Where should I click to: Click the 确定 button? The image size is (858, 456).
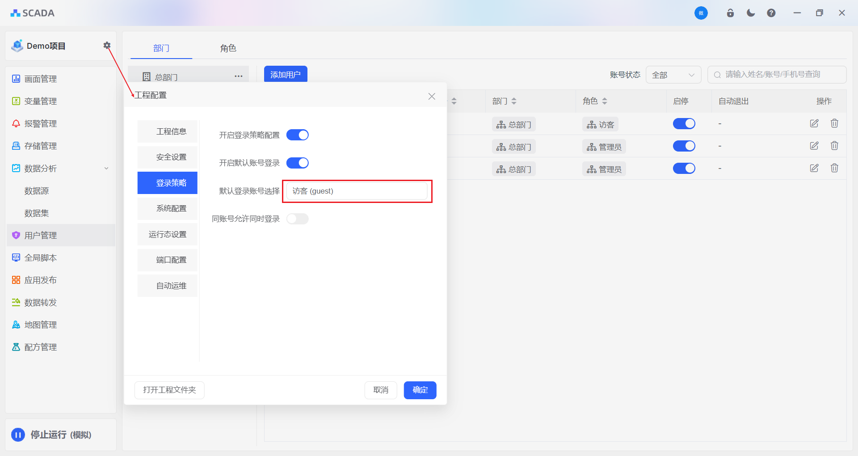pyautogui.click(x=420, y=390)
